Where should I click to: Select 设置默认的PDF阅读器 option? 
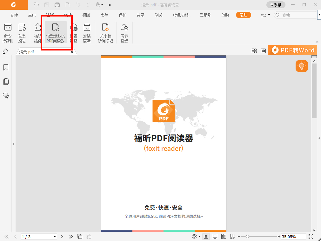[56, 32]
